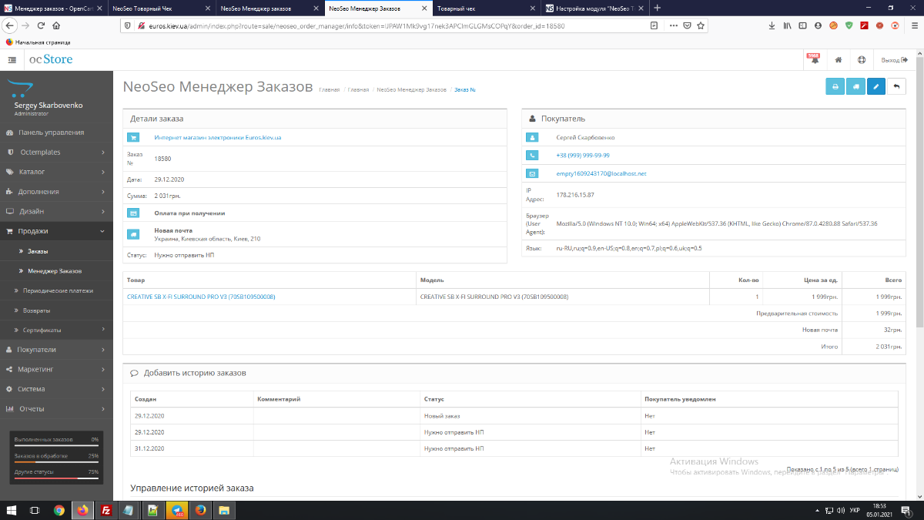Expand Система sidebar menu
This screenshot has height=520, width=924.
tap(56, 389)
